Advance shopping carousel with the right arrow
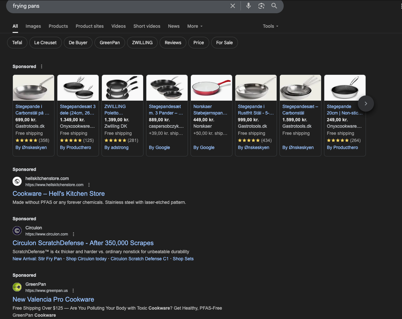Screen dimensions: 402x319 point(366,104)
